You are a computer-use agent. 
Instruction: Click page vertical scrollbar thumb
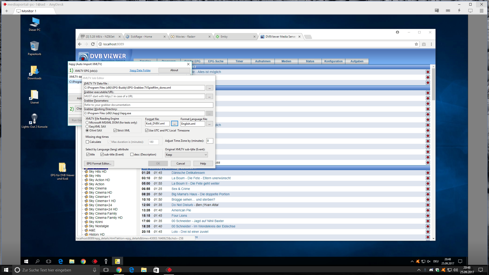coord(433,84)
